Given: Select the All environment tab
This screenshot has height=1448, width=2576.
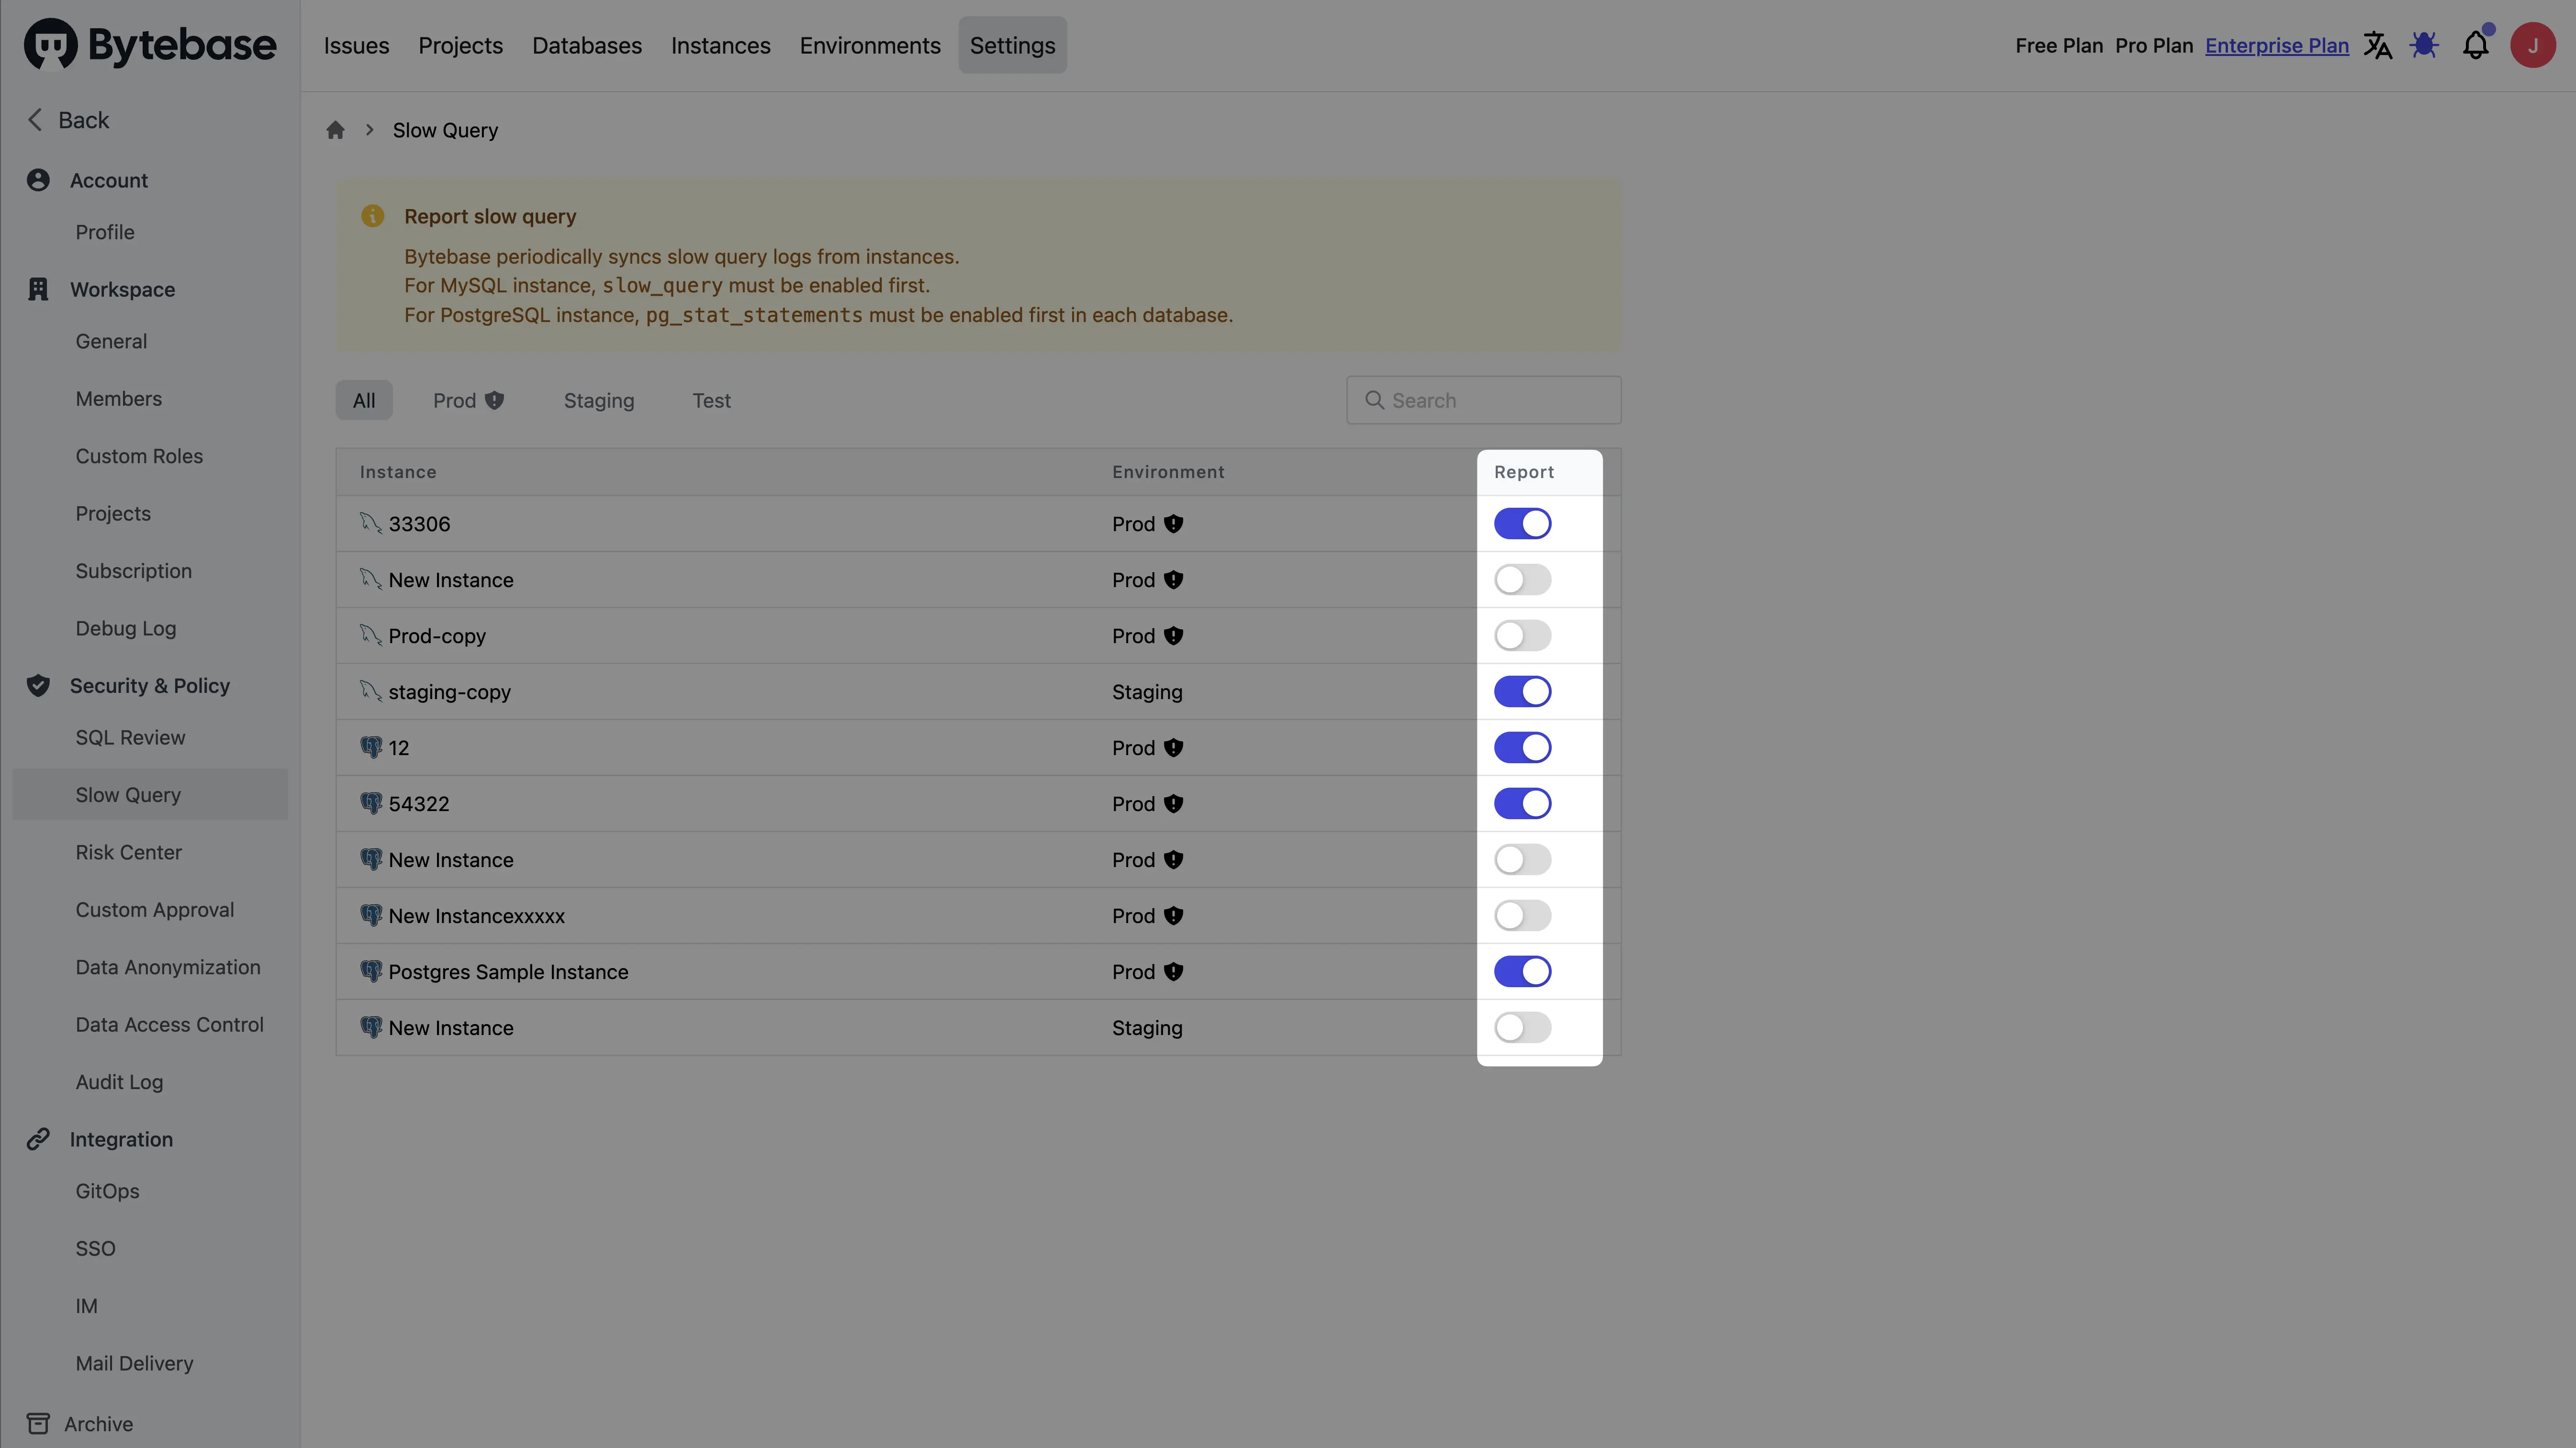Looking at the screenshot, I should tap(364, 400).
